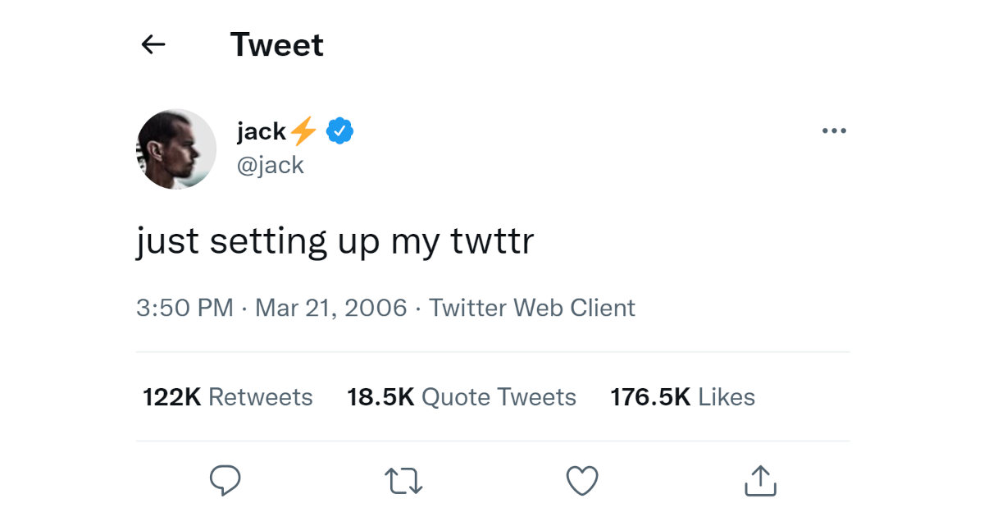Click the blue verified badge
This screenshot has width=984, height=517.
pyautogui.click(x=339, y=130)
